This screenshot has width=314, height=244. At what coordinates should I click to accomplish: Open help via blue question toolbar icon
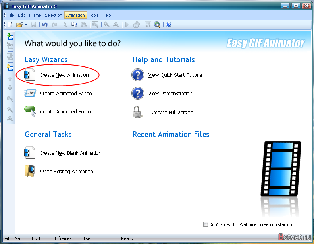pyautogui.click(x=169, y=25)
